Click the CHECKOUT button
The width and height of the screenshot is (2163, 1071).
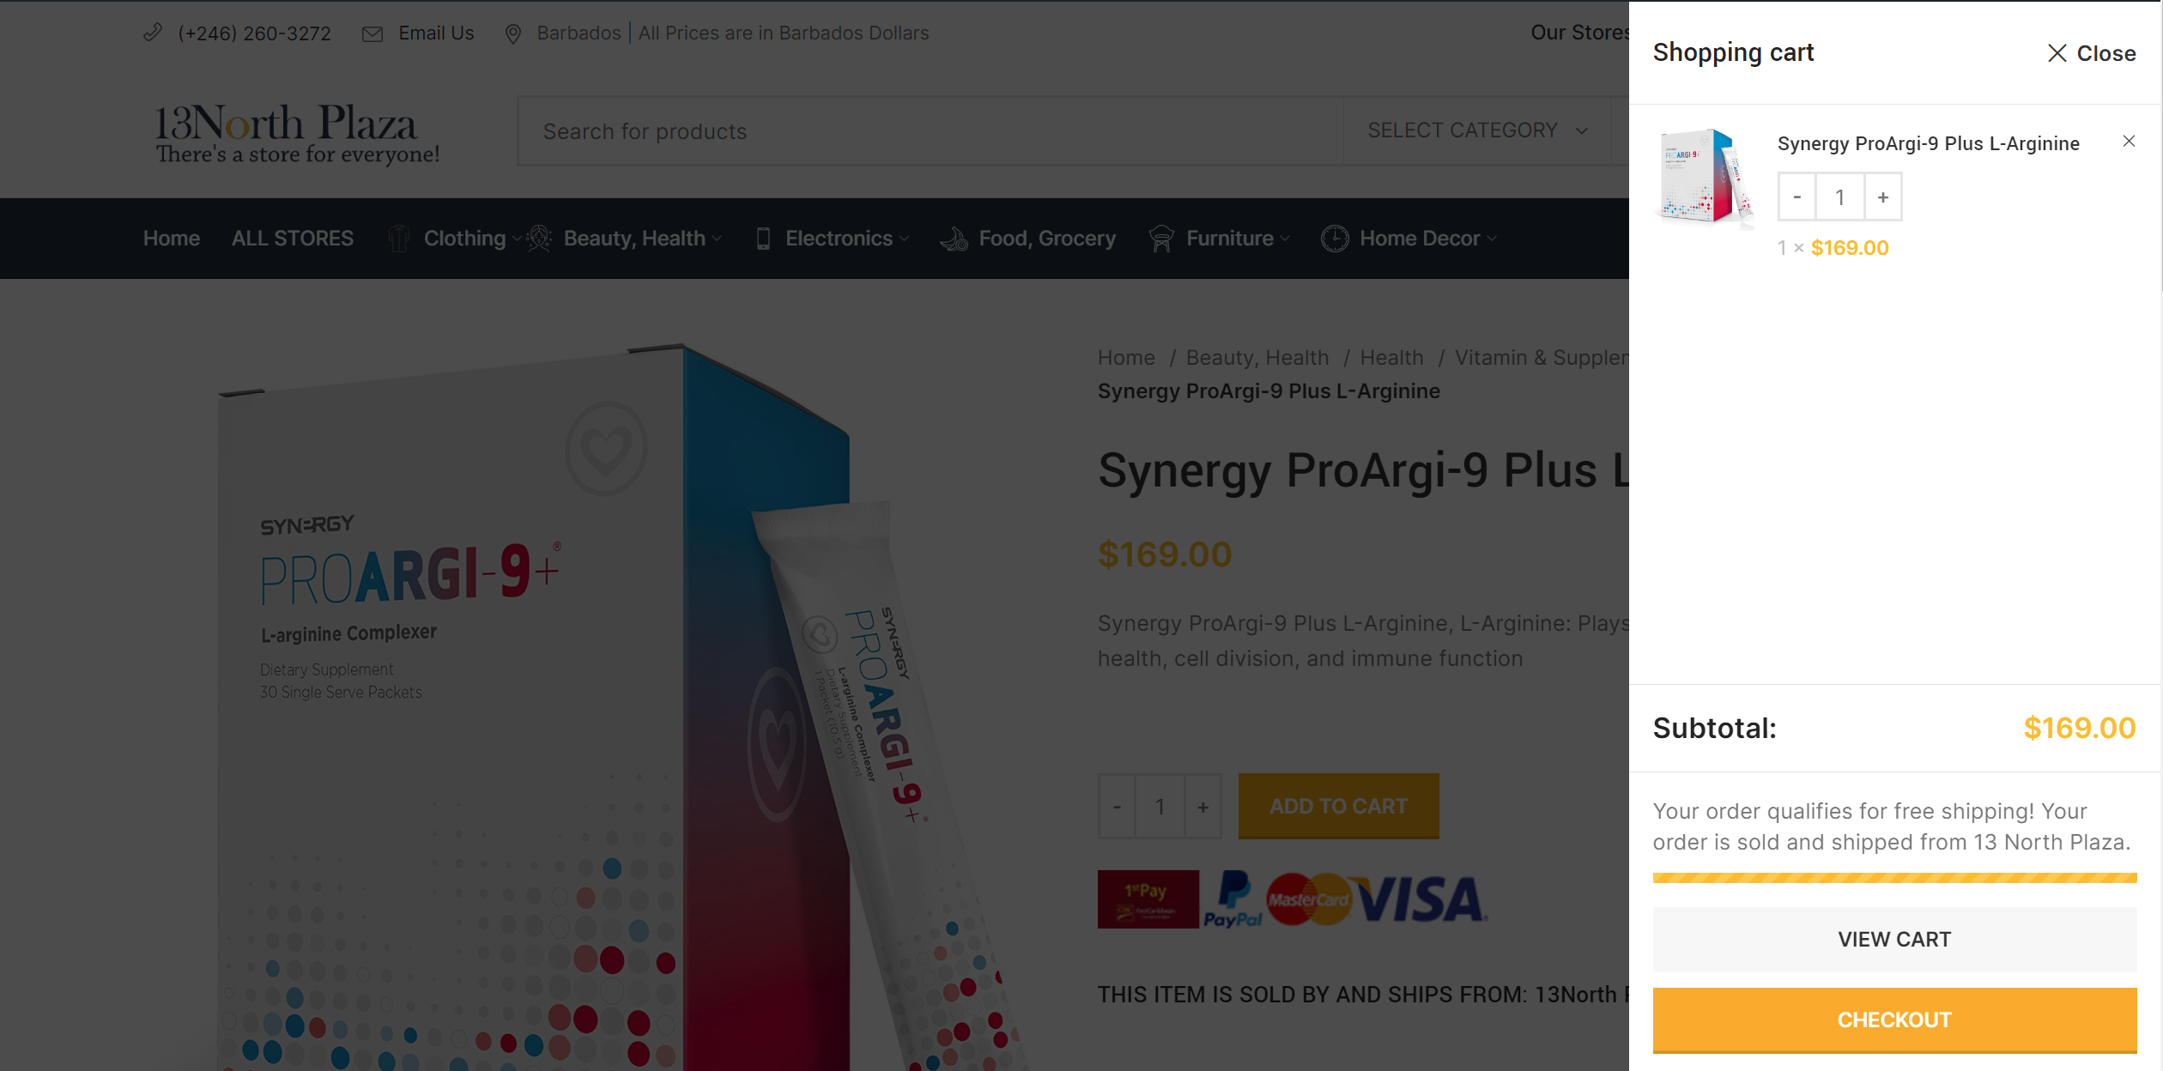pos(1894,1020)
